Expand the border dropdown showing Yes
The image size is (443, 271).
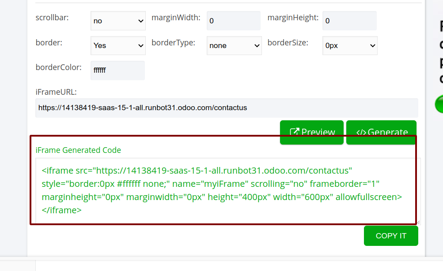coord(118,45)
